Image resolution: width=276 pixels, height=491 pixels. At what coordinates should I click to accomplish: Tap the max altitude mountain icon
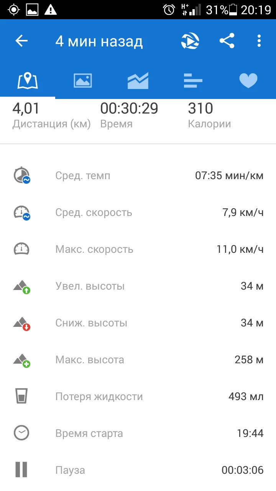pos(22,360)
